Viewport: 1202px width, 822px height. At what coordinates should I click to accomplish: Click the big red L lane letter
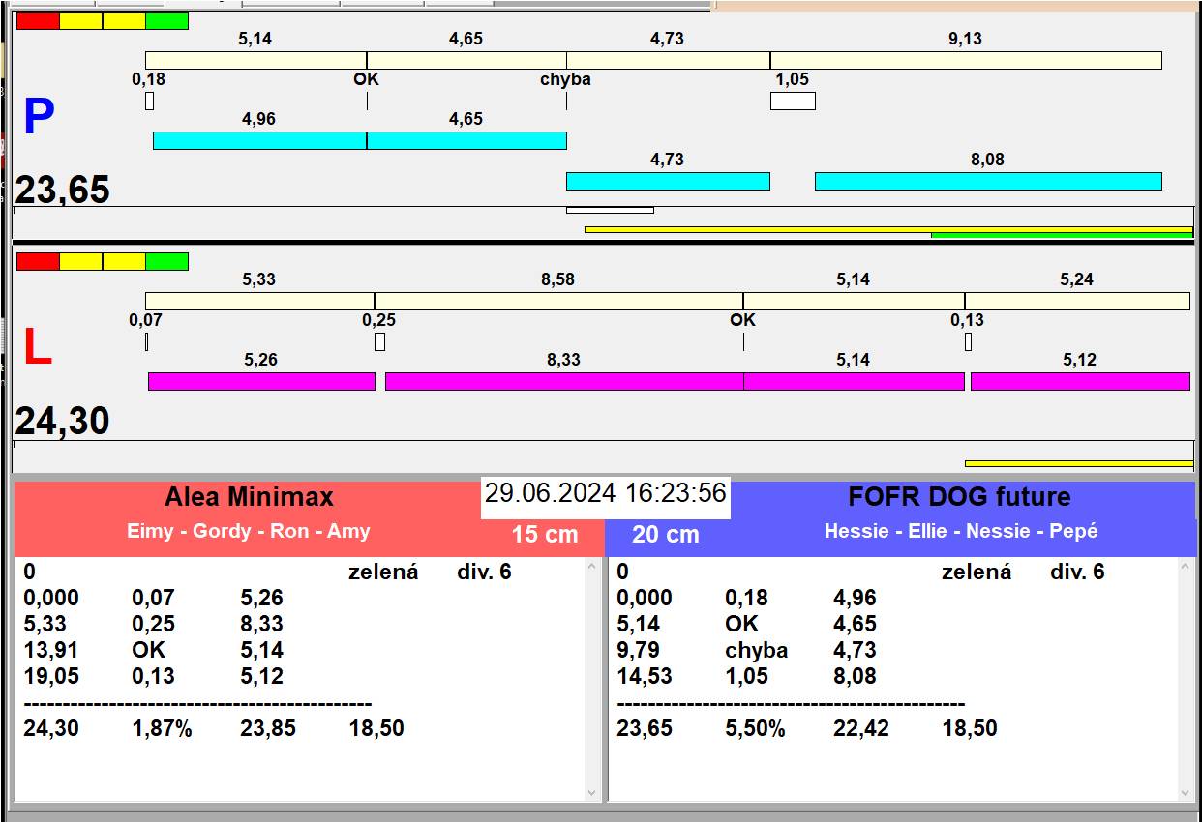pyautogui.click(x=37, y=348)
